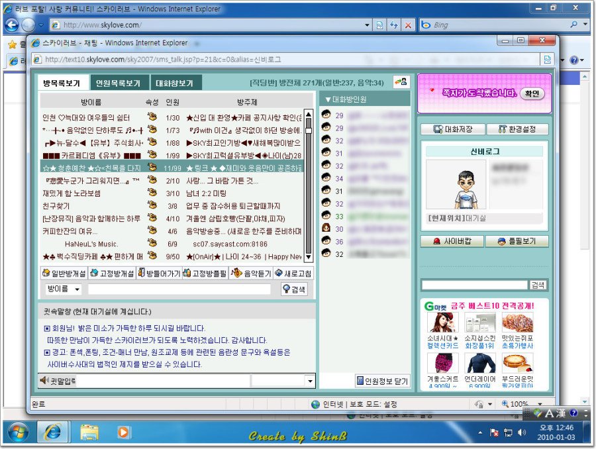Click the 고정방개설 (create fixed room) icon button
The image size is (596, 449).
pos(112,273)
